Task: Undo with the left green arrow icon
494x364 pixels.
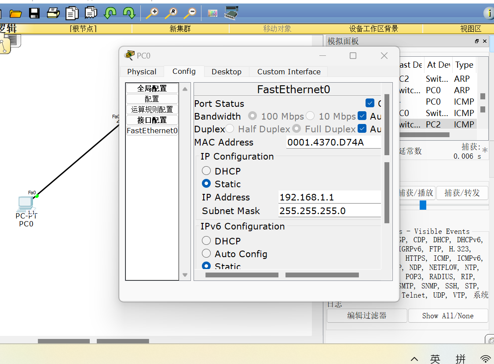Action: click(110, 13)
